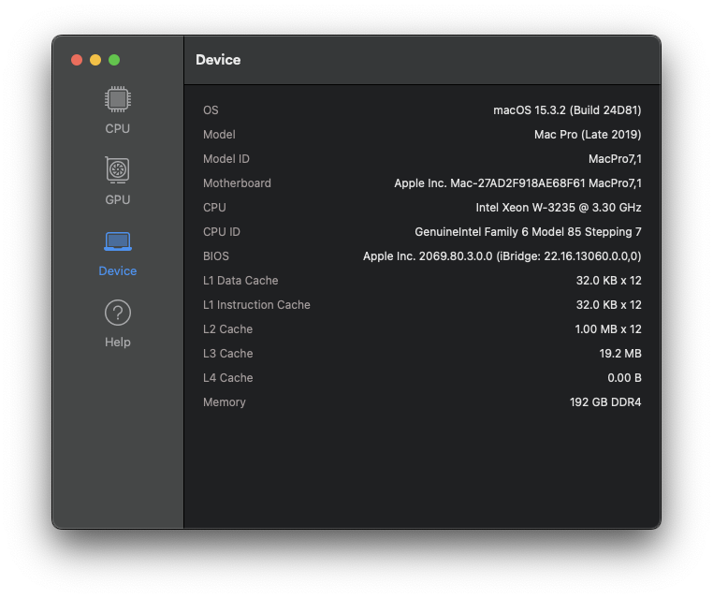Maximize the window with green button

point(114,60)
